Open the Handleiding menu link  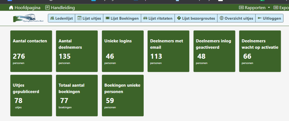[x=63, y=8]
